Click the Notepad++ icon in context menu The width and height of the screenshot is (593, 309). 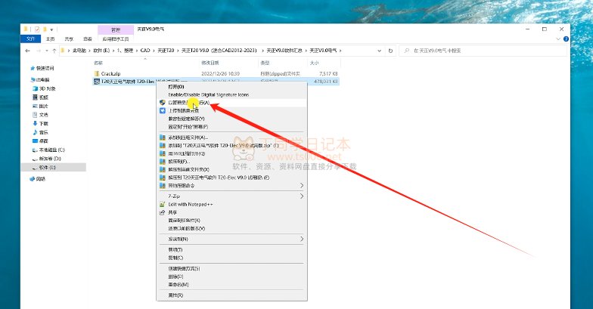[162, 204]
